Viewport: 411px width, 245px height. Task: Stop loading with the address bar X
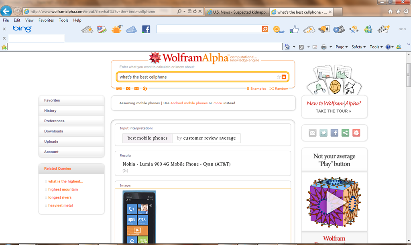(200, 12)
